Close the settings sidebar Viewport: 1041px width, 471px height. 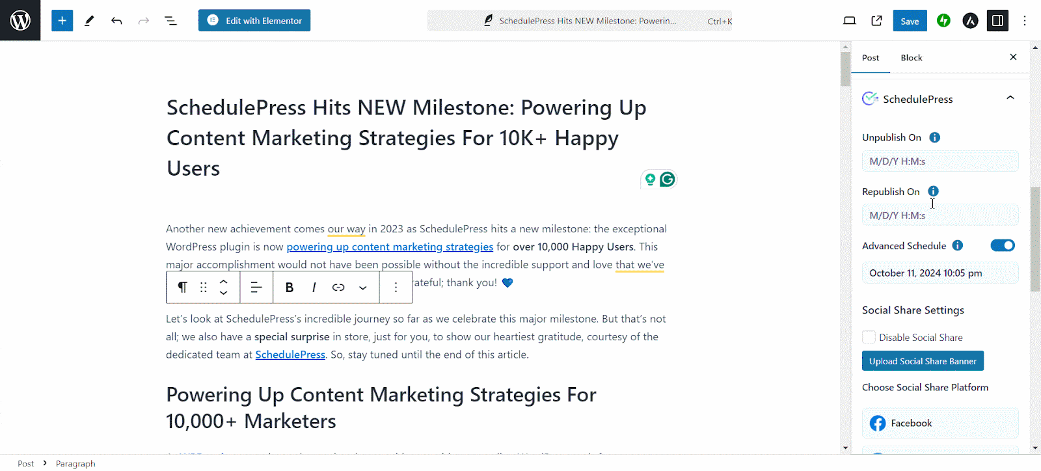pos(1013,57)
